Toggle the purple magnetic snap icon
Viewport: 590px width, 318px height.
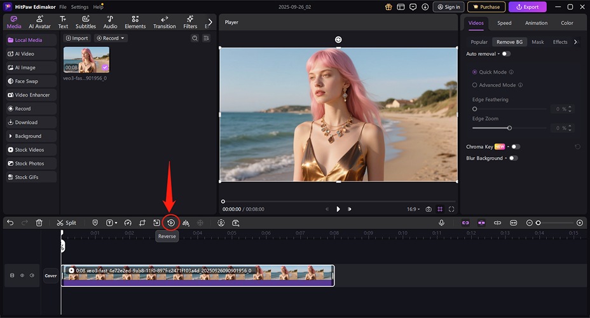[x=481, y=223]
